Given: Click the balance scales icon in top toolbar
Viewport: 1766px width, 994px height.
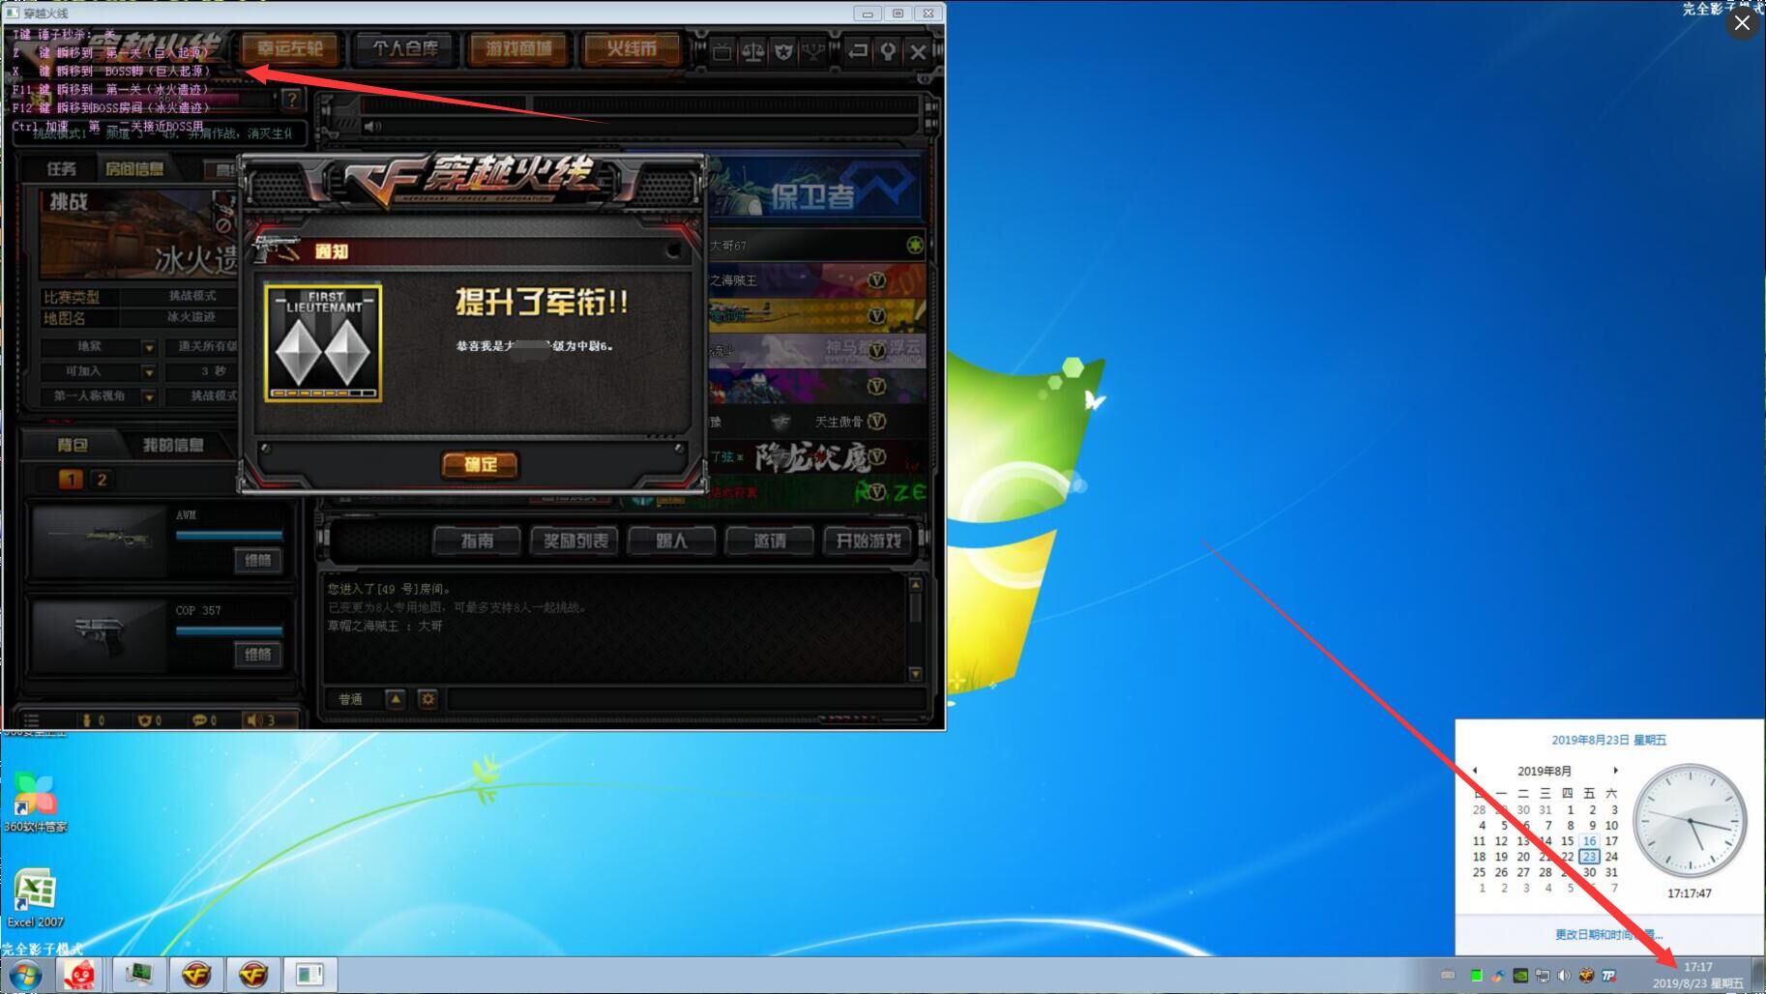Looking at the screenshot, I should [752, 51].
